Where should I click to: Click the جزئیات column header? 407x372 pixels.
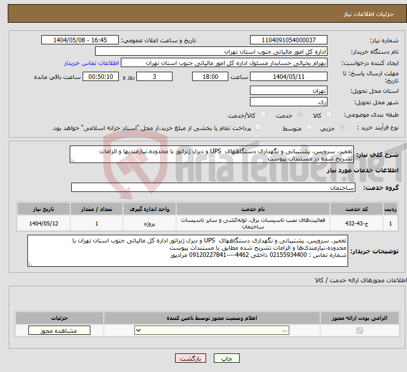click(59, 318)
